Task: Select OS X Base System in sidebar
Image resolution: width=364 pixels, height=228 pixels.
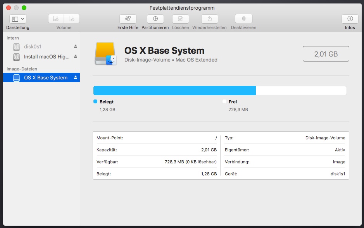Action: 41,77
